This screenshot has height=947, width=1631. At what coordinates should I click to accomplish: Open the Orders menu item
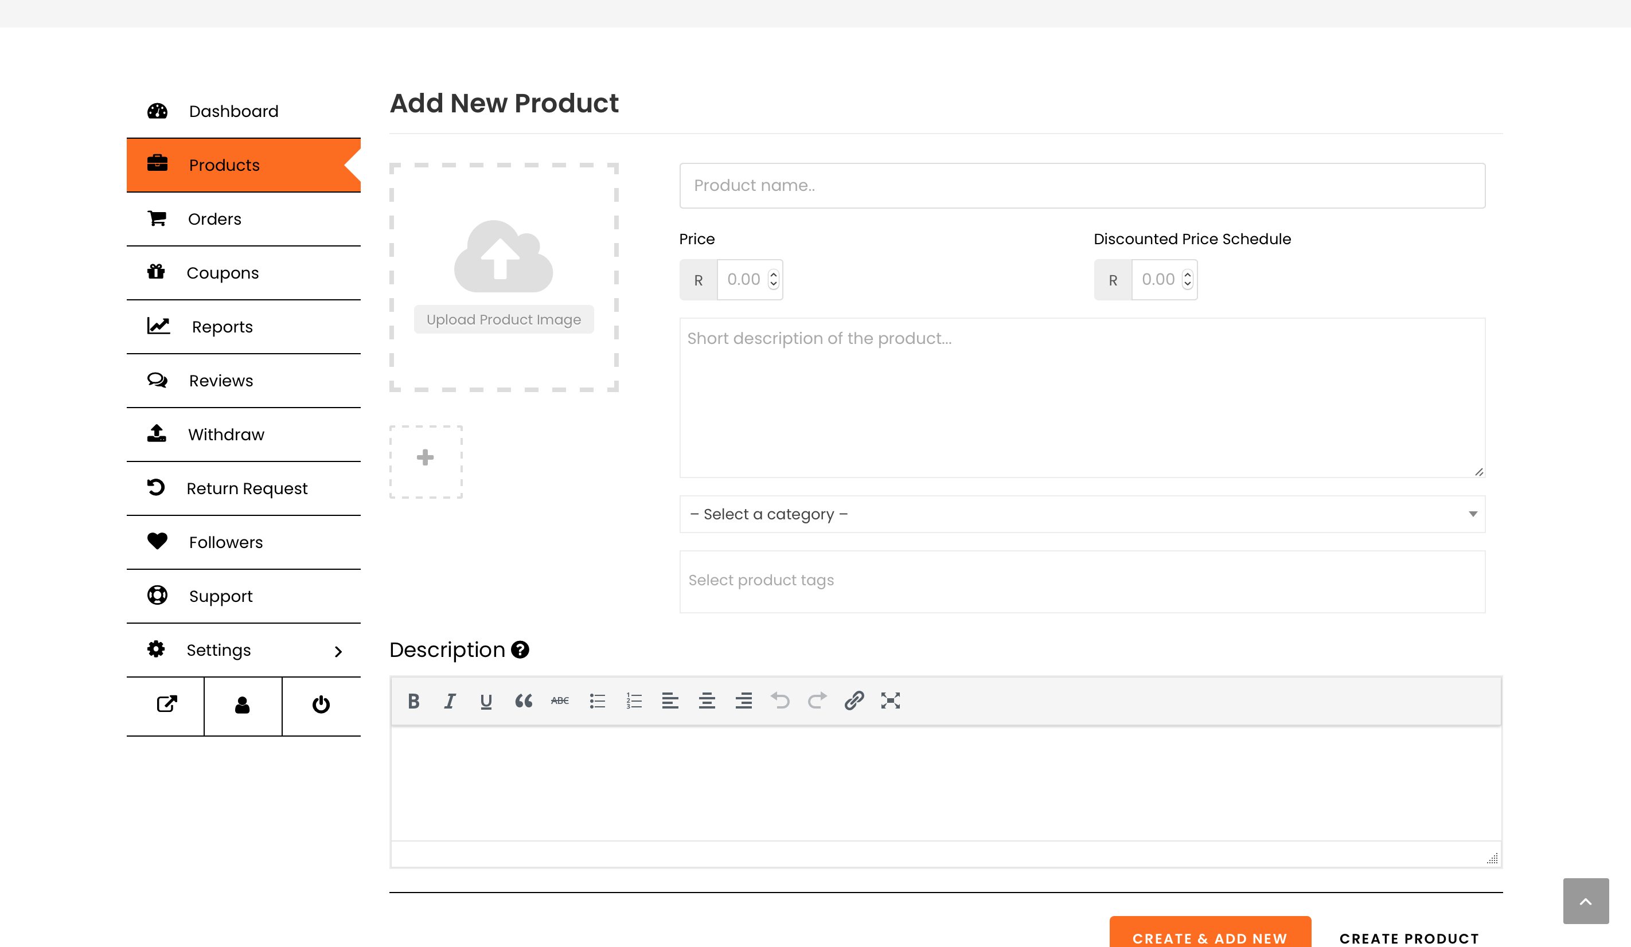pyautogui.click(x=214, y=218)
